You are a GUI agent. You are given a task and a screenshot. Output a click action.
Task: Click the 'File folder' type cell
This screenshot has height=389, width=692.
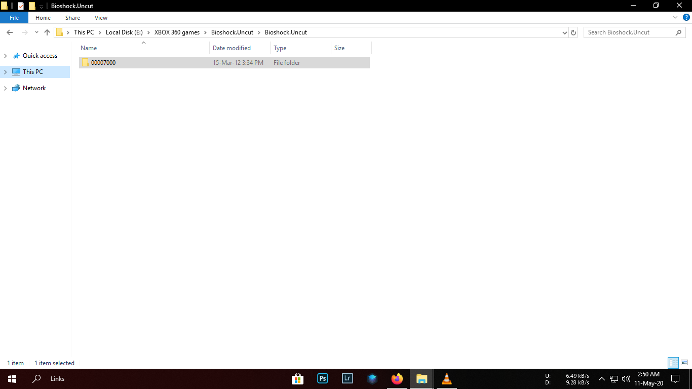tap(287, 63)
